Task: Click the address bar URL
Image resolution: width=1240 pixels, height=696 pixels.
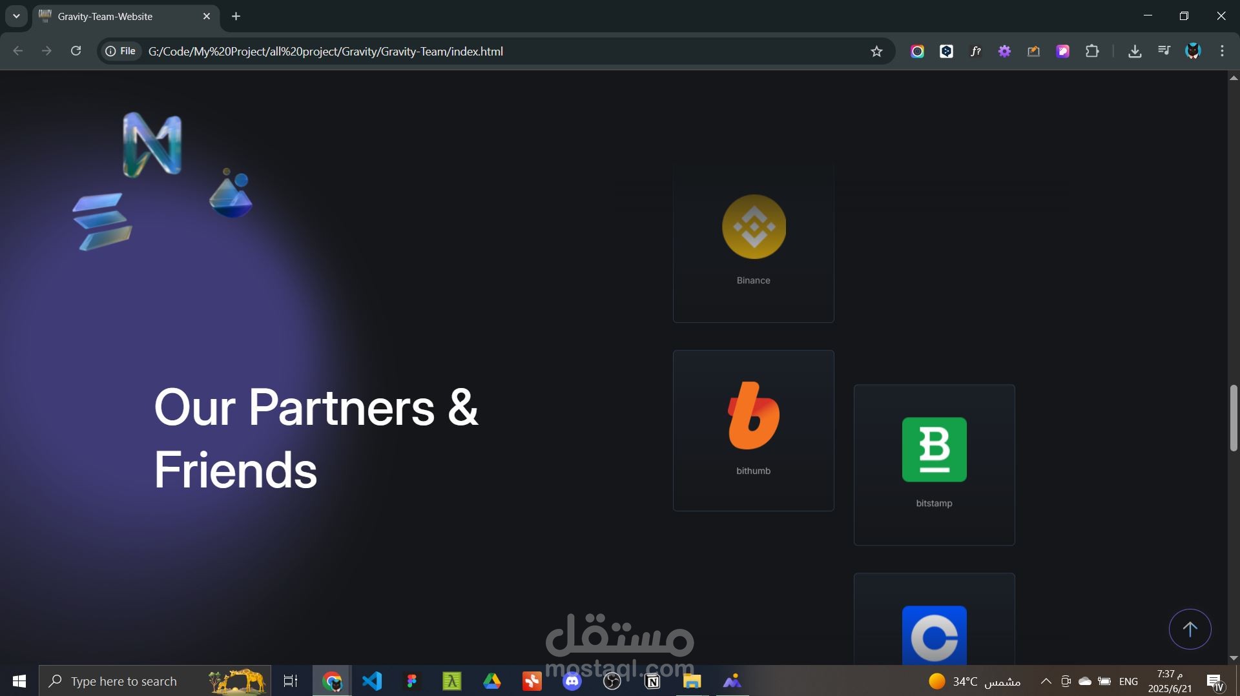Action: pos(325,52)
